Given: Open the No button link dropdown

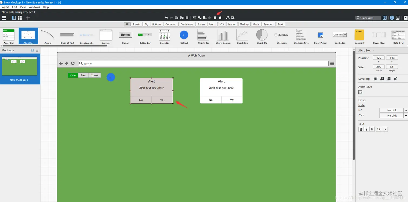Looking at the screenshot, I should click(406, 110).
